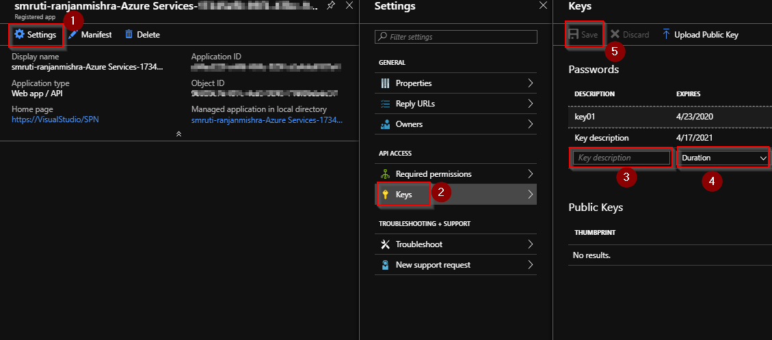Open the https://VisualStudio/SPN home page link
The height and width of the screenshot is (340, 772).
tap(55, 119)
